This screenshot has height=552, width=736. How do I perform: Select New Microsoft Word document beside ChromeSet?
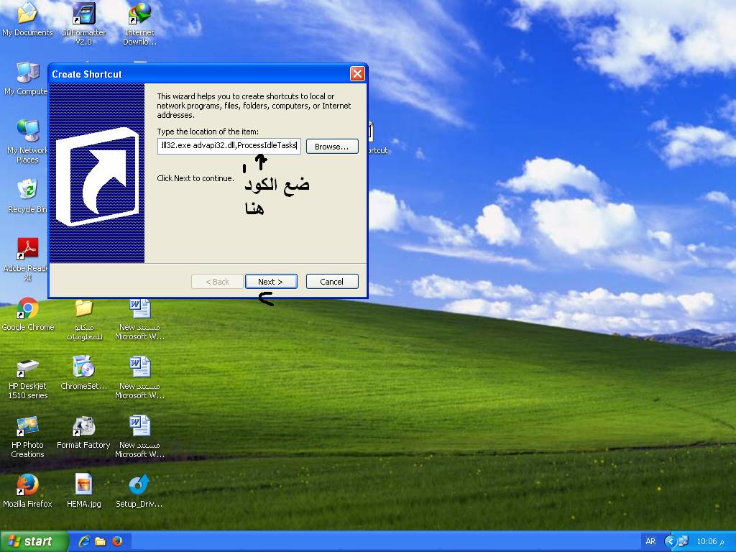point(139,378)
